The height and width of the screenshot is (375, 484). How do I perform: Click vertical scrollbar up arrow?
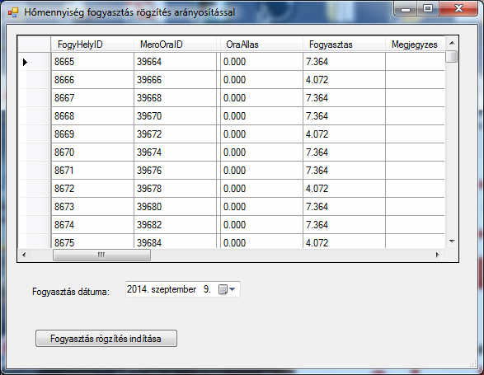tap(452, 43)
